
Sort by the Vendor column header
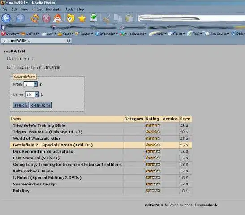(x=170, y=119)
